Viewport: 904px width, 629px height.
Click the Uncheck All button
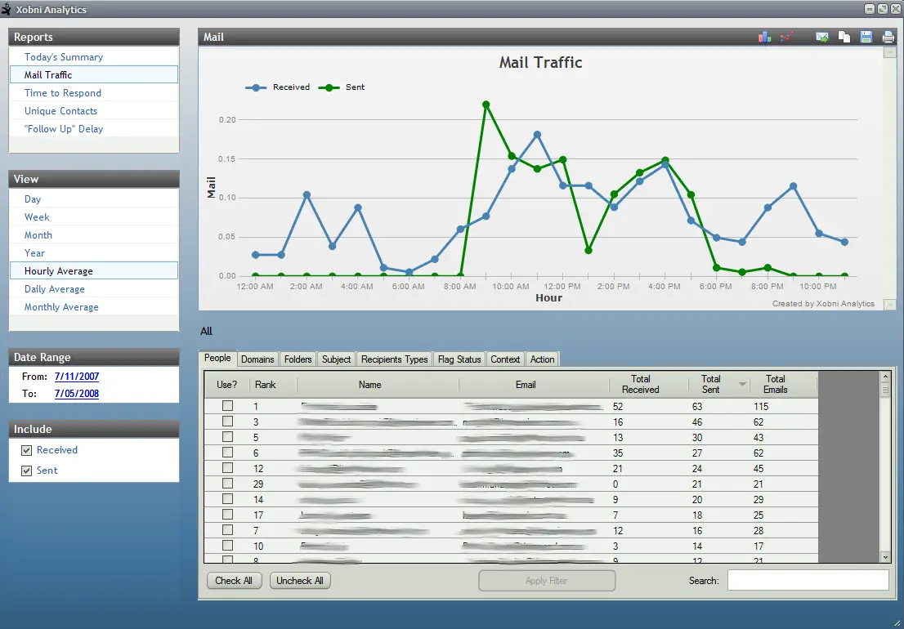[300, 581]
